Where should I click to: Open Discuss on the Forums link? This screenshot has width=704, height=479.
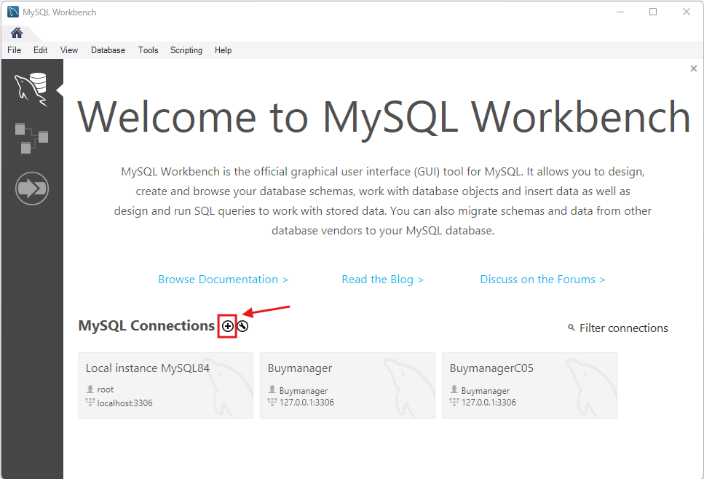click(x=542, y=280)
